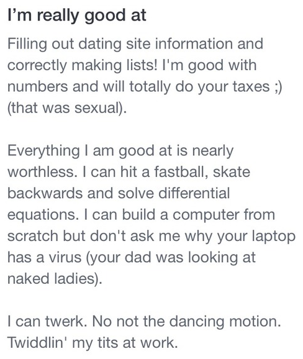The height and width of the screenshot is (359, 303).
Task: Click the word "differential"
Action: [194, 193]
